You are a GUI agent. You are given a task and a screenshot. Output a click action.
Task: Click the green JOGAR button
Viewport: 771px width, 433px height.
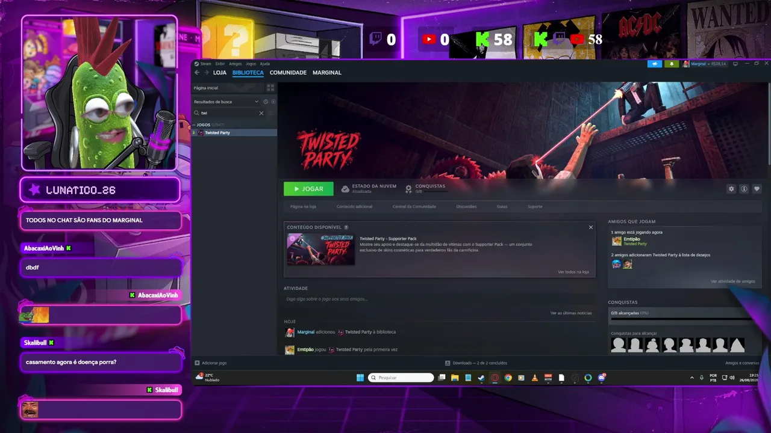click(308, 189)
